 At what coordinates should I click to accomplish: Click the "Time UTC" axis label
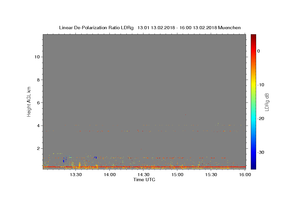tap(144, 180)
